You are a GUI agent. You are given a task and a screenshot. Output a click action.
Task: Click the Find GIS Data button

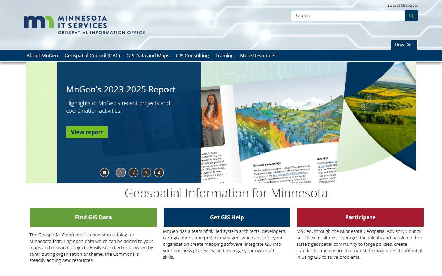coord(93,217)
